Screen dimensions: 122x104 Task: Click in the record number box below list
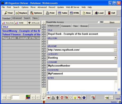[16, 97]
